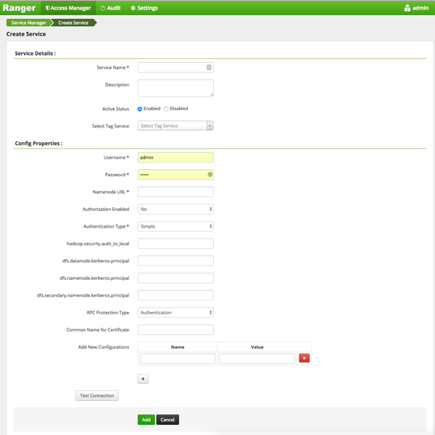Click the Password field
The width and height of the screenshot is (435, 435).
pyautogui.click(x=175, y=175)
